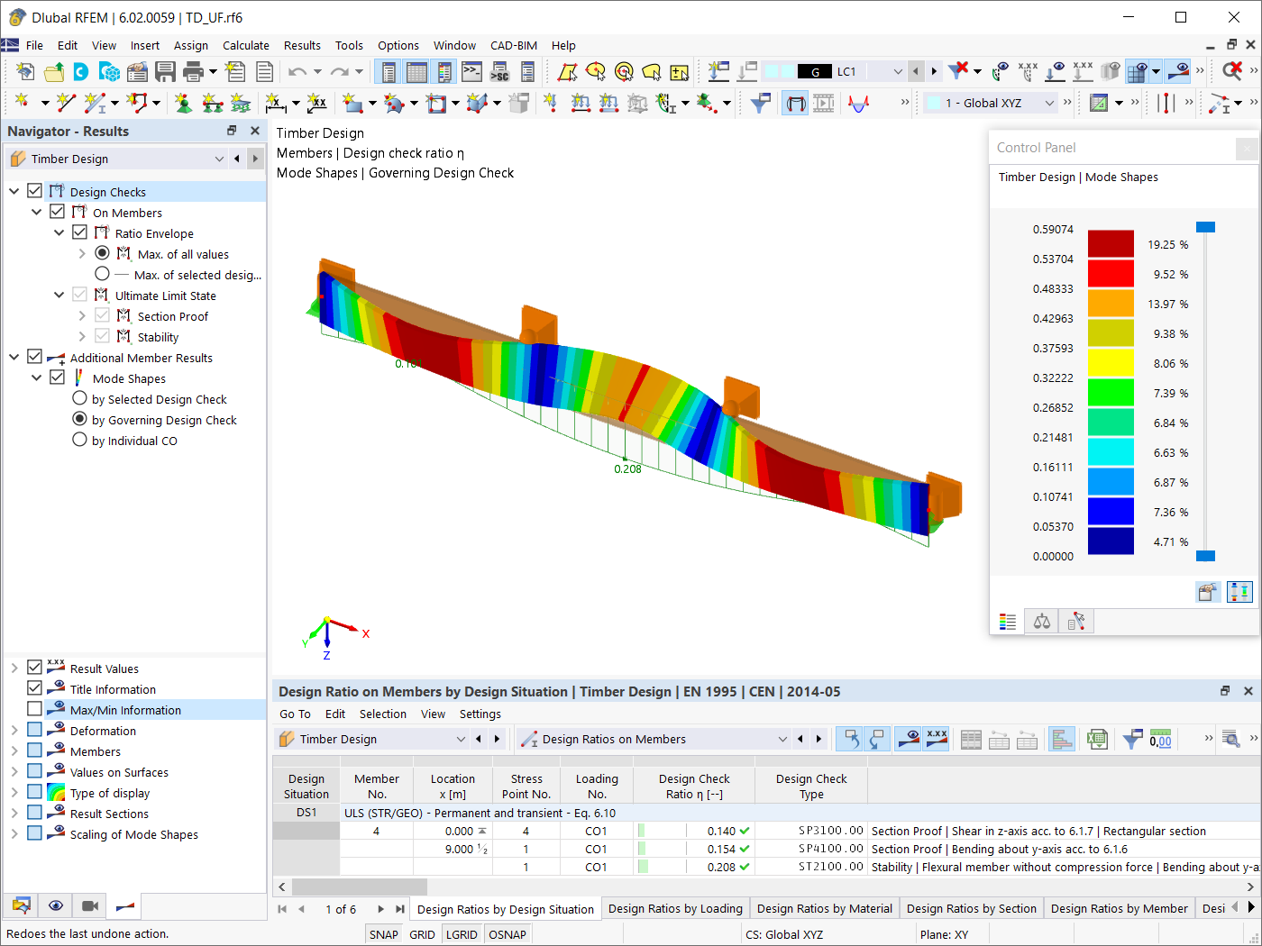Export table to Excel icon
This screenshot has height=946, width=1262.
[x=1097, y=740]
